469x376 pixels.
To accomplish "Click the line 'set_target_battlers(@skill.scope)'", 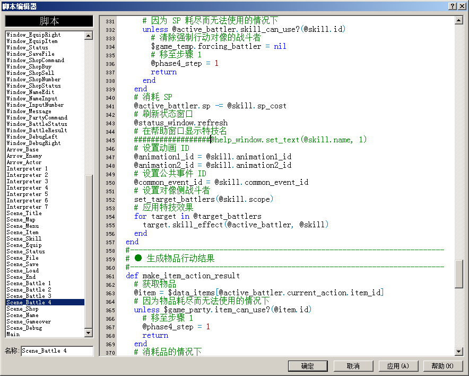I will pos(203,199).
